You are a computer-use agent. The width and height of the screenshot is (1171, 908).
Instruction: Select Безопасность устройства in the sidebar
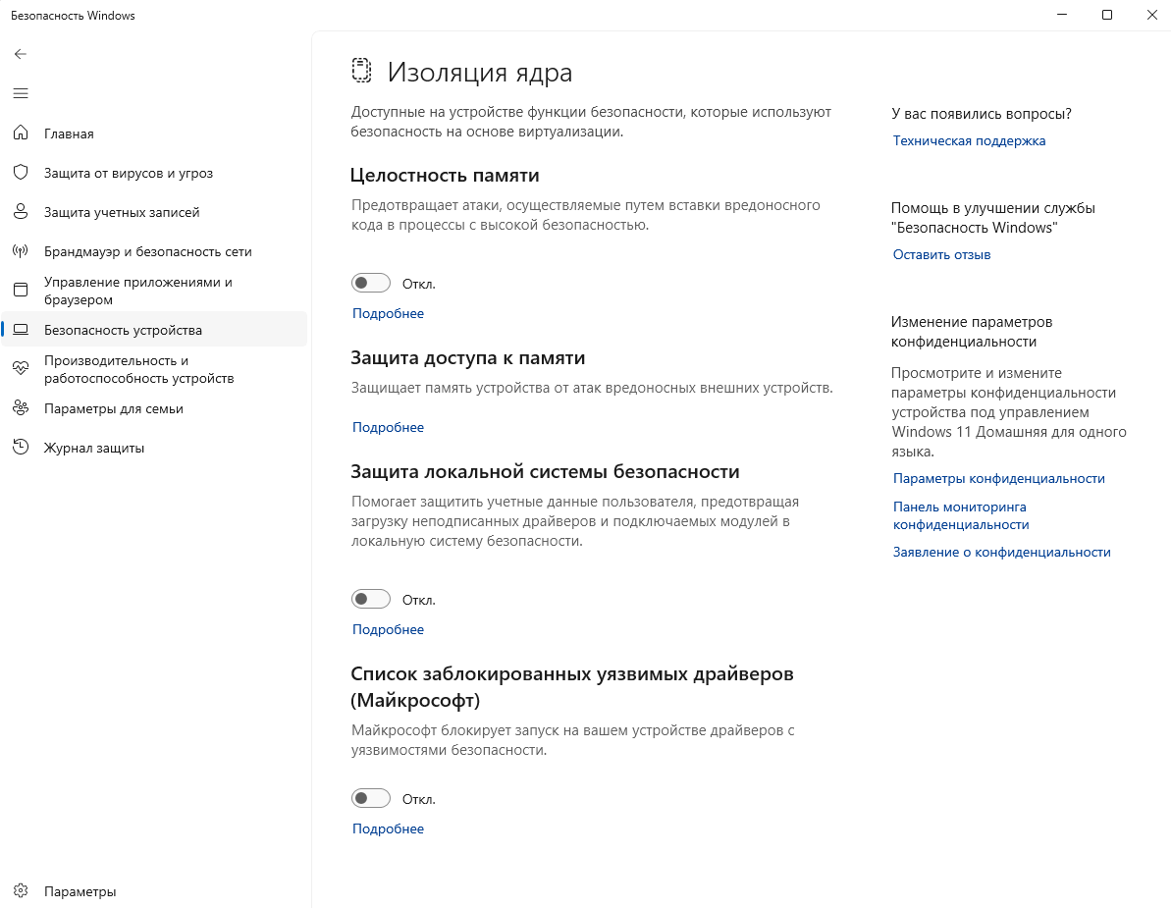coord(123,330)
